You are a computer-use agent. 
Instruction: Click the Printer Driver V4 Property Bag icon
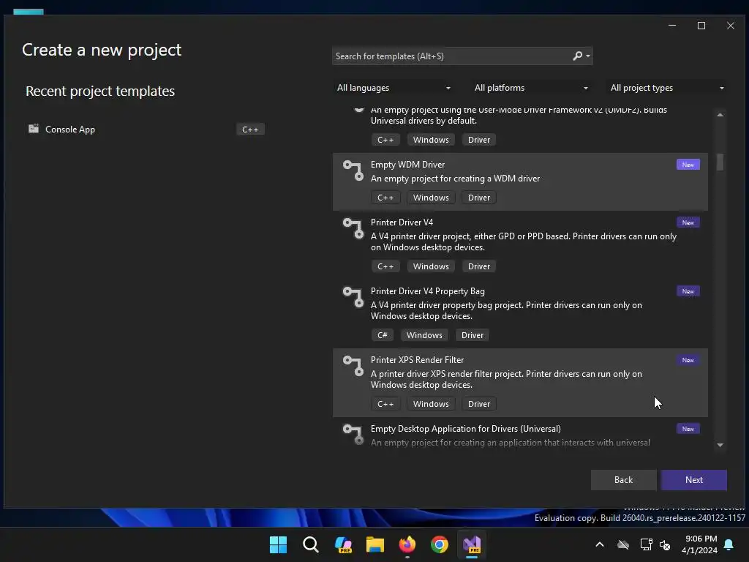353,297
